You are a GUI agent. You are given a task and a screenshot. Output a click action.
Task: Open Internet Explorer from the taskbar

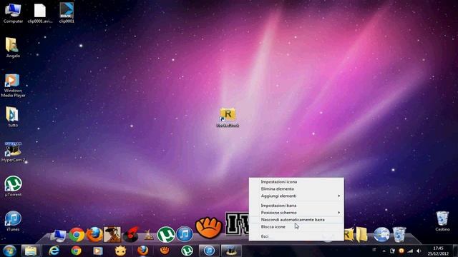click(x=54, y=251)
